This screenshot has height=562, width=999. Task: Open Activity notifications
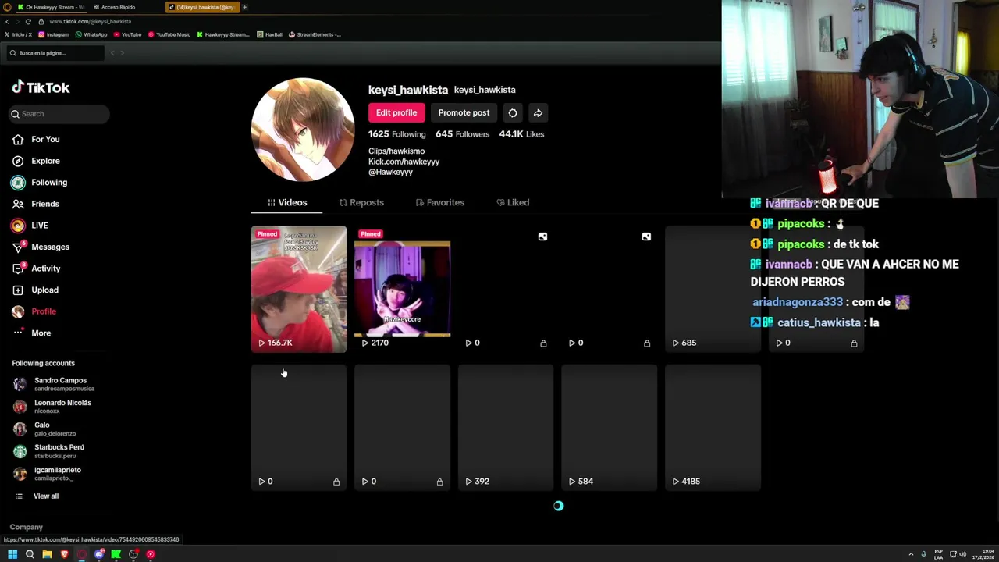(36, 269)
